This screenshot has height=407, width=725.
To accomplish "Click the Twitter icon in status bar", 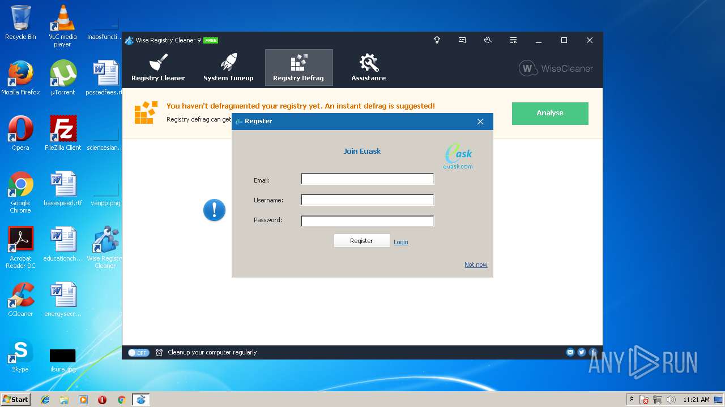I will (x=582, y=352).
